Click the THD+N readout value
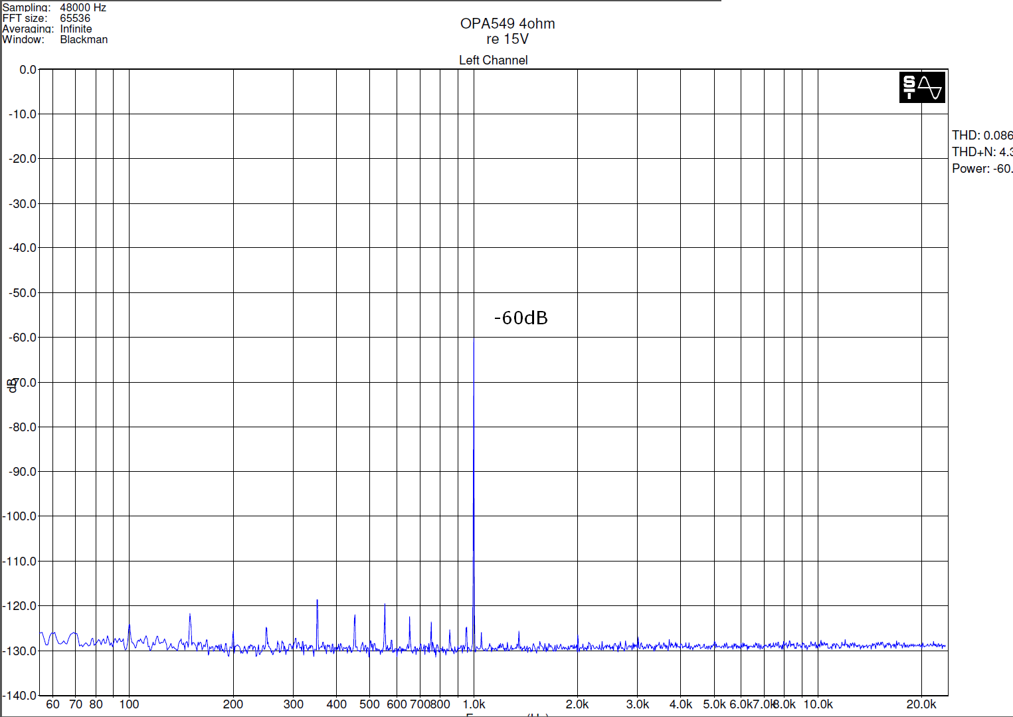Viewport: 1013px width, 717px height. [982, 152]
